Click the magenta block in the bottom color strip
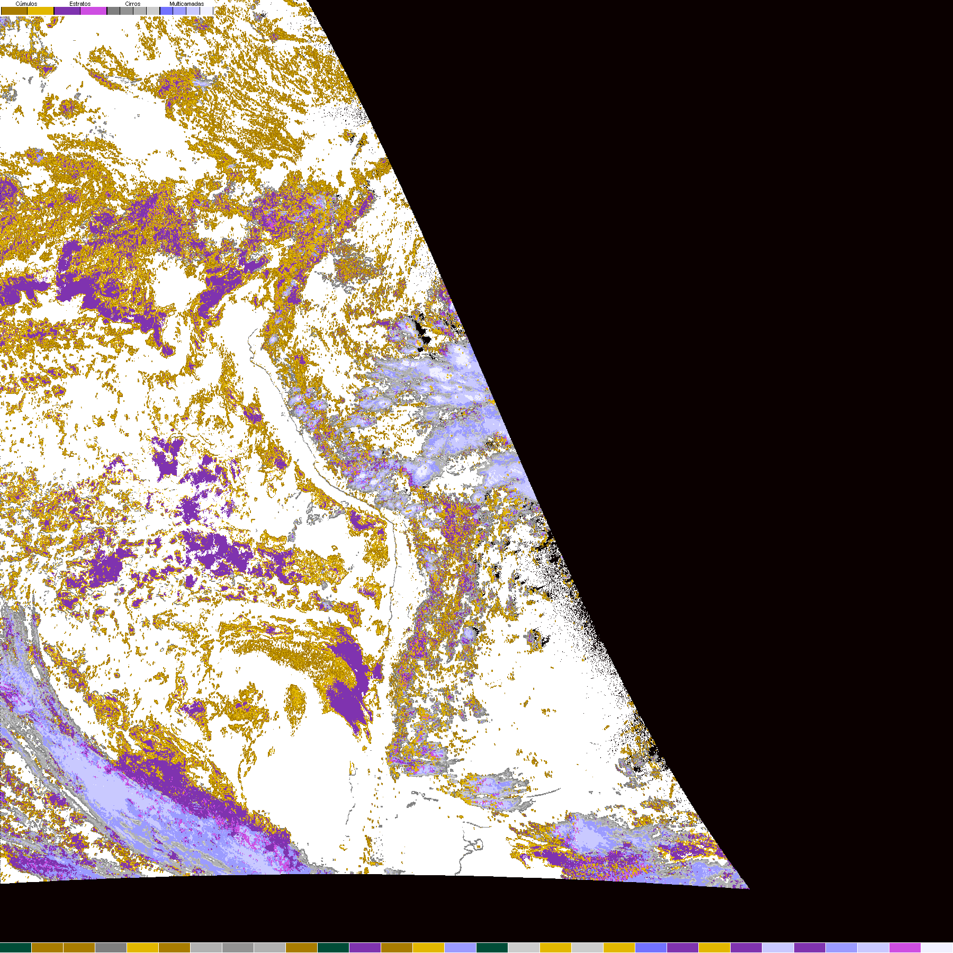 pyautogui.click(x=905, y=948)
